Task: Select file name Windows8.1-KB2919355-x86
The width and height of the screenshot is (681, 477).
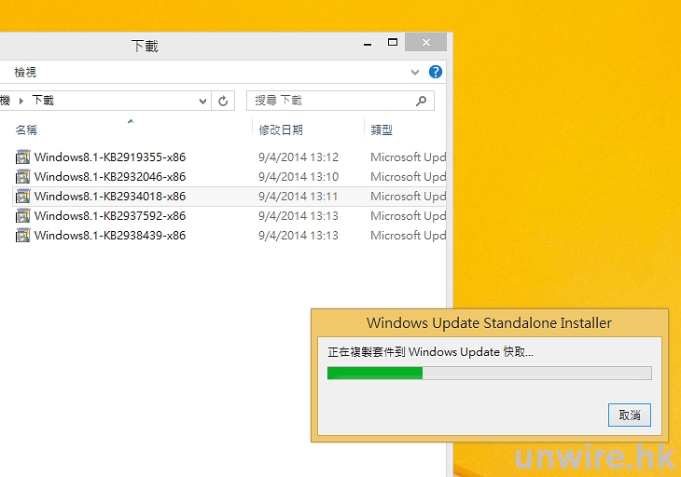Action: (x=110, y=157)
